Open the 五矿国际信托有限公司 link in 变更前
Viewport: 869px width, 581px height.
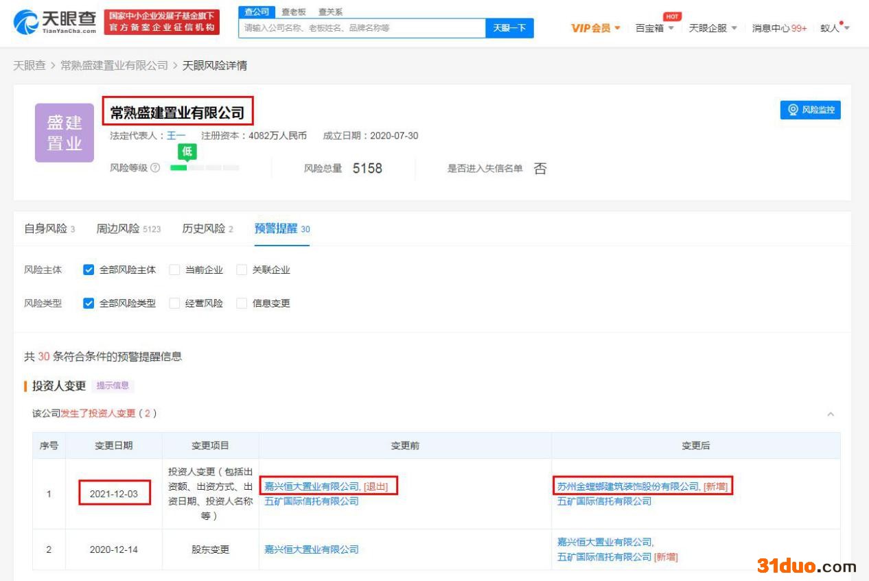[x=312, y=501]
